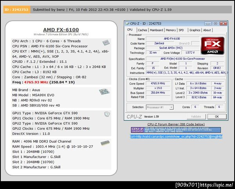The width and height of the screenshot is (235, 189).
Task: Click the GPU1 Clocks : Core 675 MHz line
Action: coord(51,118)
